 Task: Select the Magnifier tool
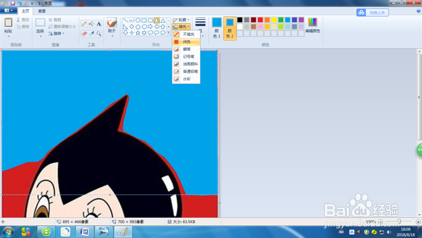click(x=99, y=34)
